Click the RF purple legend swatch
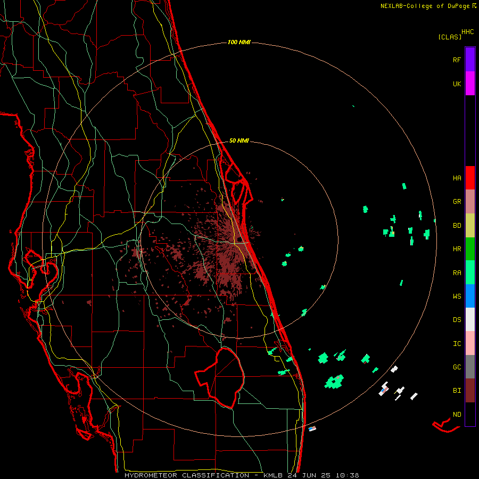 point(470,60)
